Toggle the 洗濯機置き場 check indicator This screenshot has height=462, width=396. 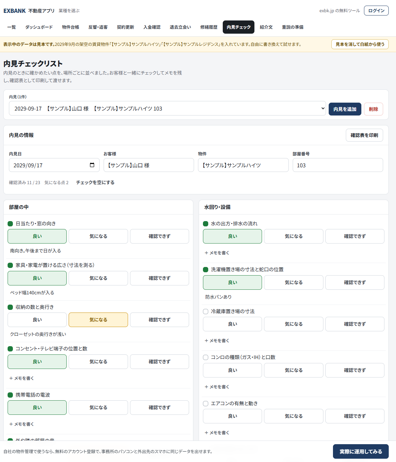coord(206,270)
